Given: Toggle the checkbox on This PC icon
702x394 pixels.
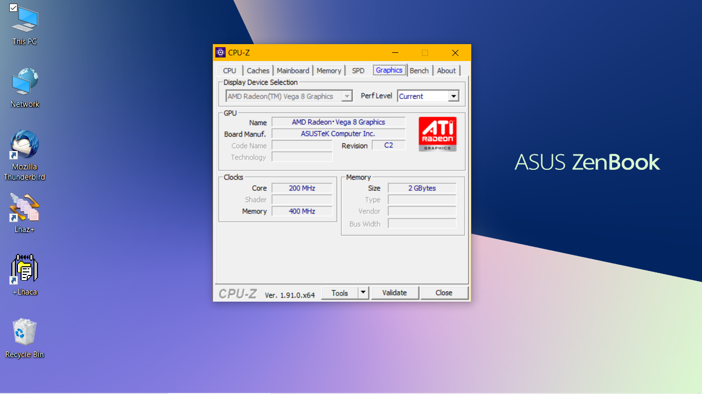Looking at the screenshot, I should click(x=13, y=8).
